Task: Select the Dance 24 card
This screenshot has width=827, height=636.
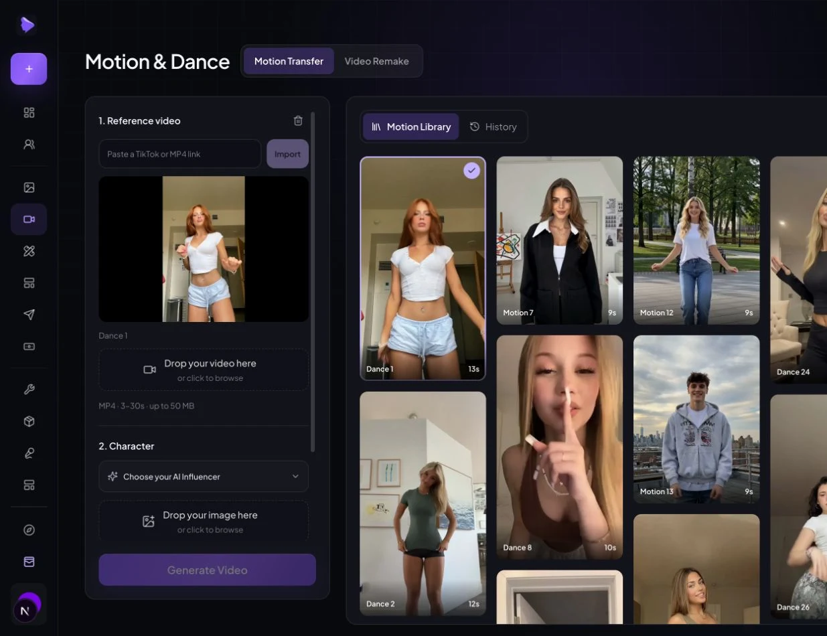Action: (798, 270)
